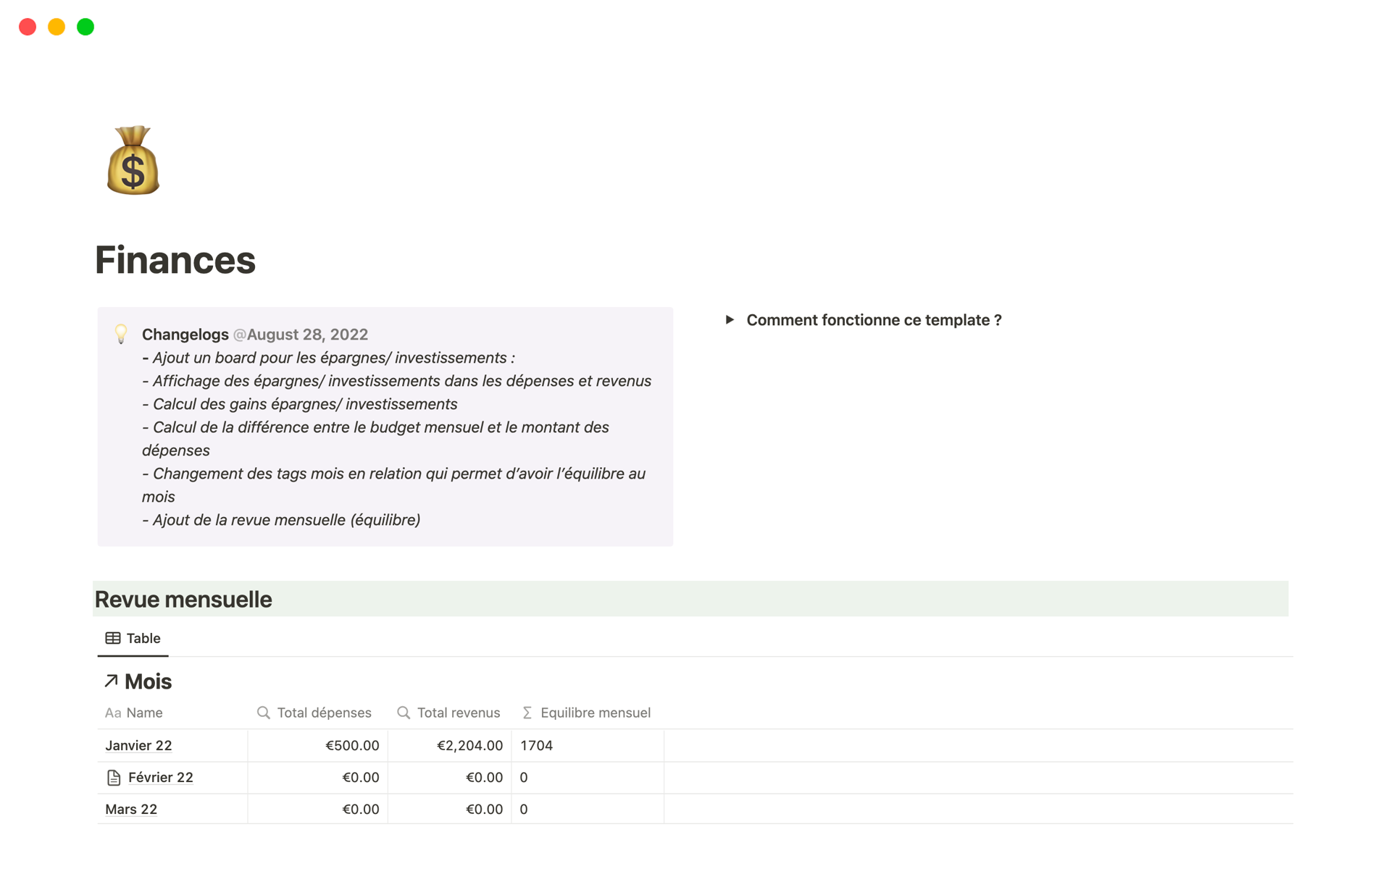Click Total revenus magnifier icon
The width and height of the screenshot is (1391, 869).
tap(404, 713)
